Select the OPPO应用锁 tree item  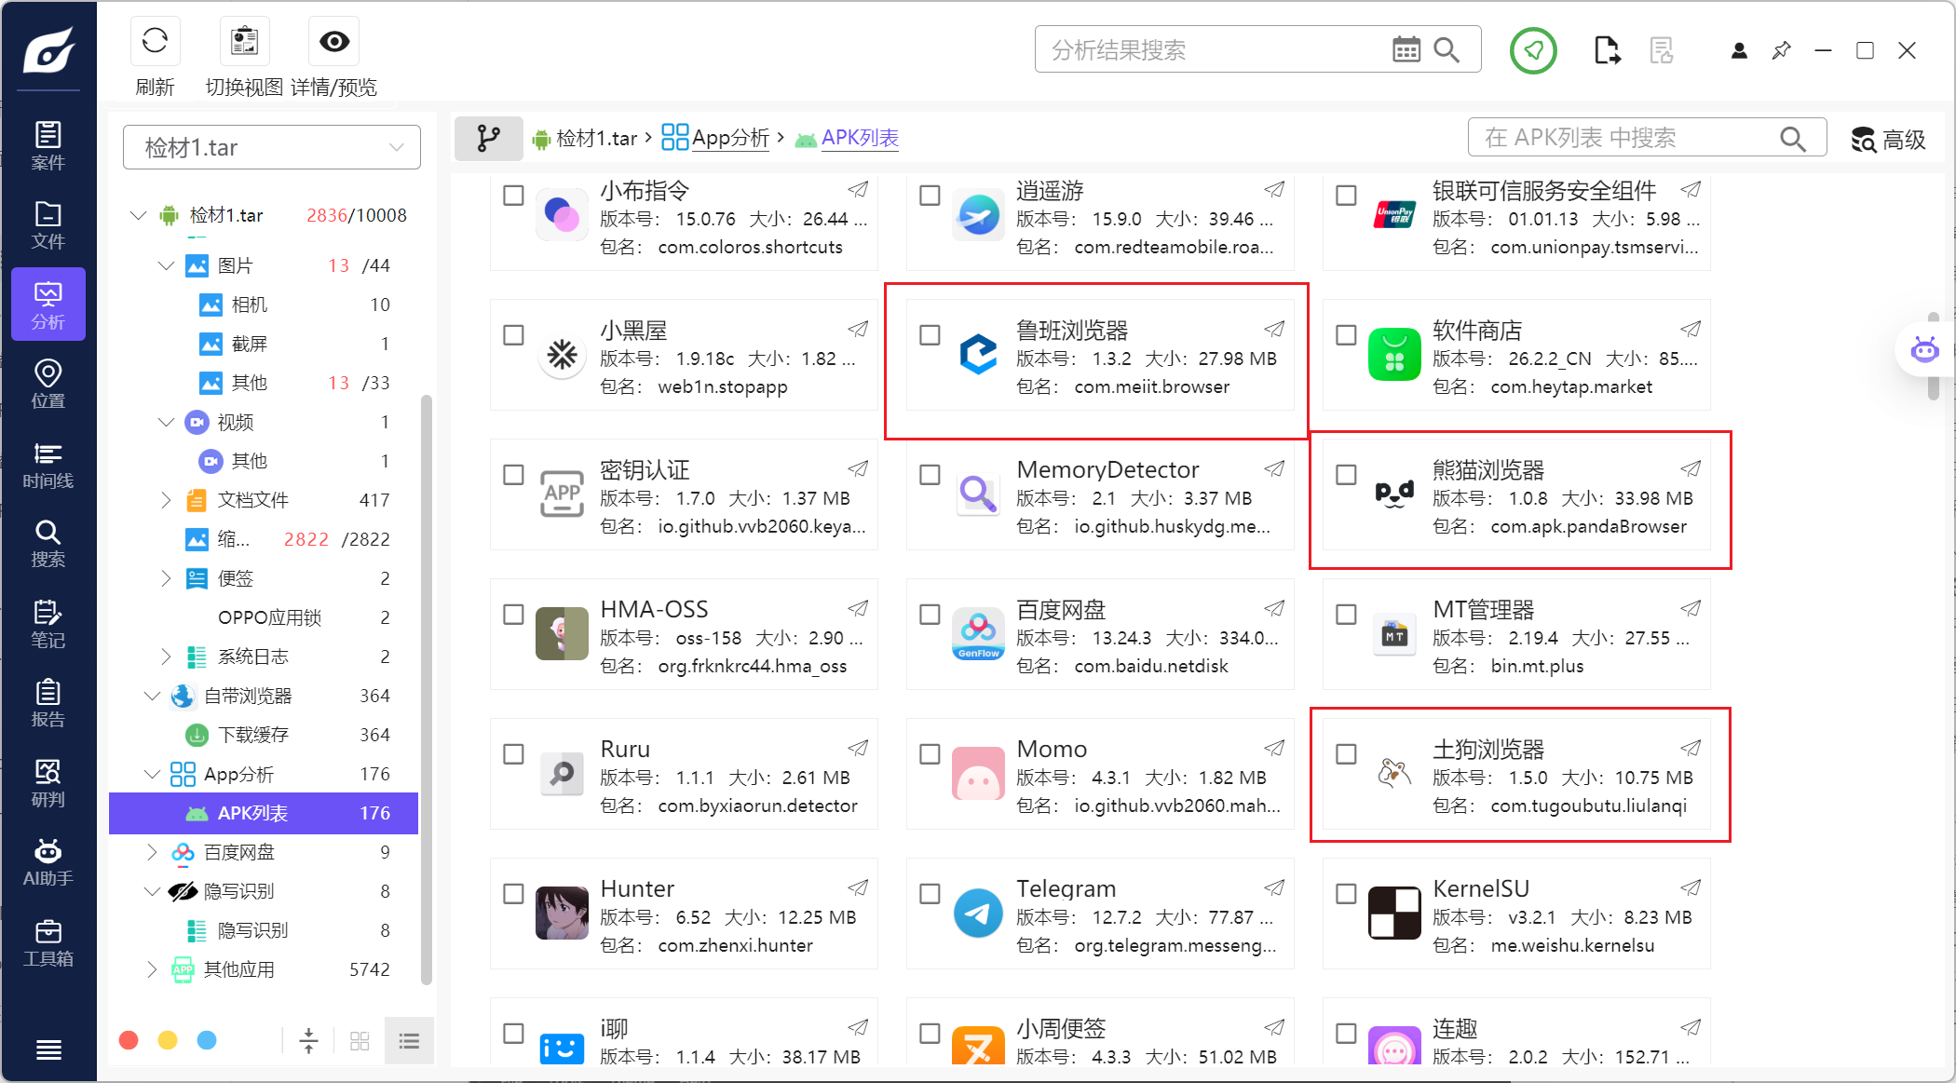pos(264,617)
